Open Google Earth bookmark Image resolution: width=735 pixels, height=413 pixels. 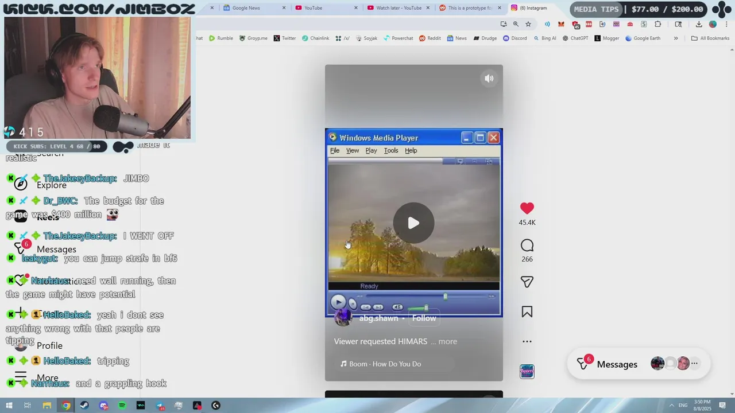click(x=643, y=38)
